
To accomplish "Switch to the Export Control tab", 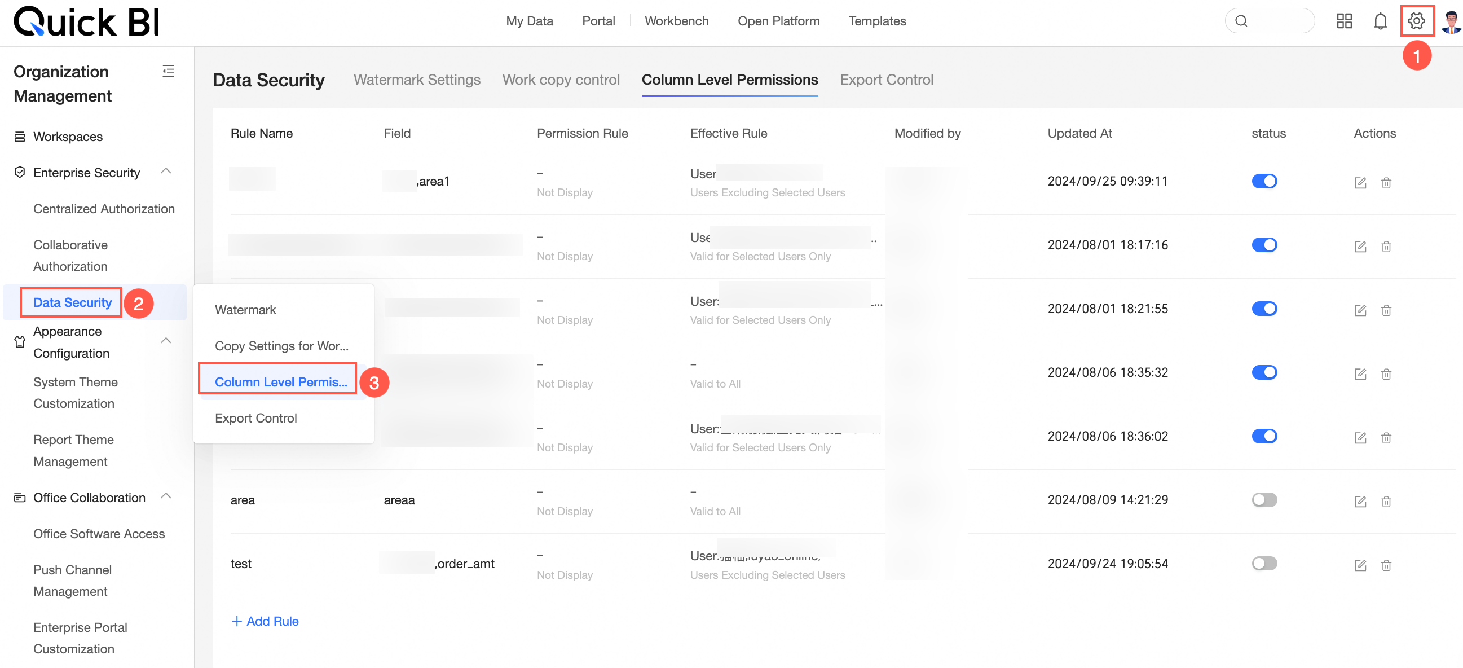I will coord(886,80).
